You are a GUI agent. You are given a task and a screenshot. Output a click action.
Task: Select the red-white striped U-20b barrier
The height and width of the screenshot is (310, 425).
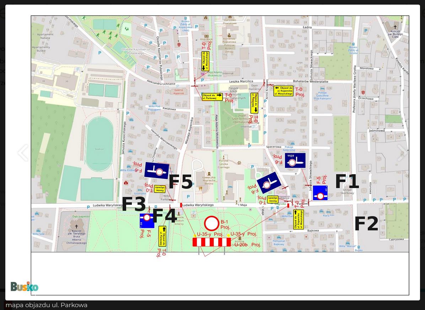pos(211,242)
